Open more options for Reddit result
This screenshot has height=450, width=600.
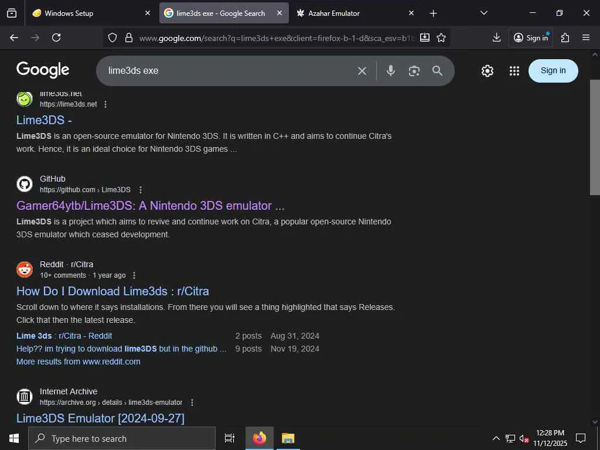pos(134,275)
